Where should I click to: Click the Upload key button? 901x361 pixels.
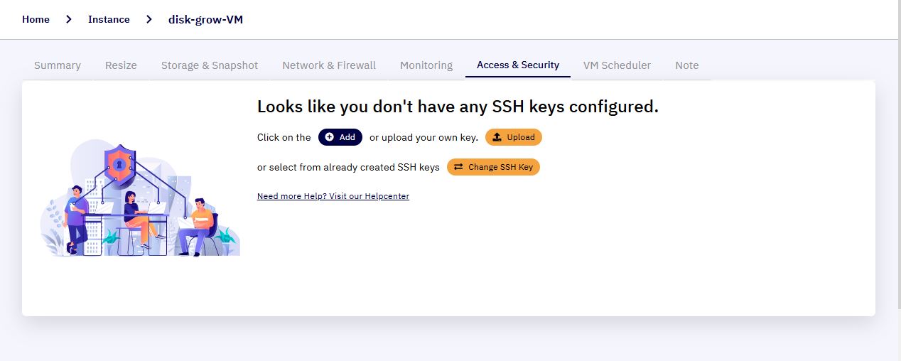pyautogui.click(x=514, y=137)
